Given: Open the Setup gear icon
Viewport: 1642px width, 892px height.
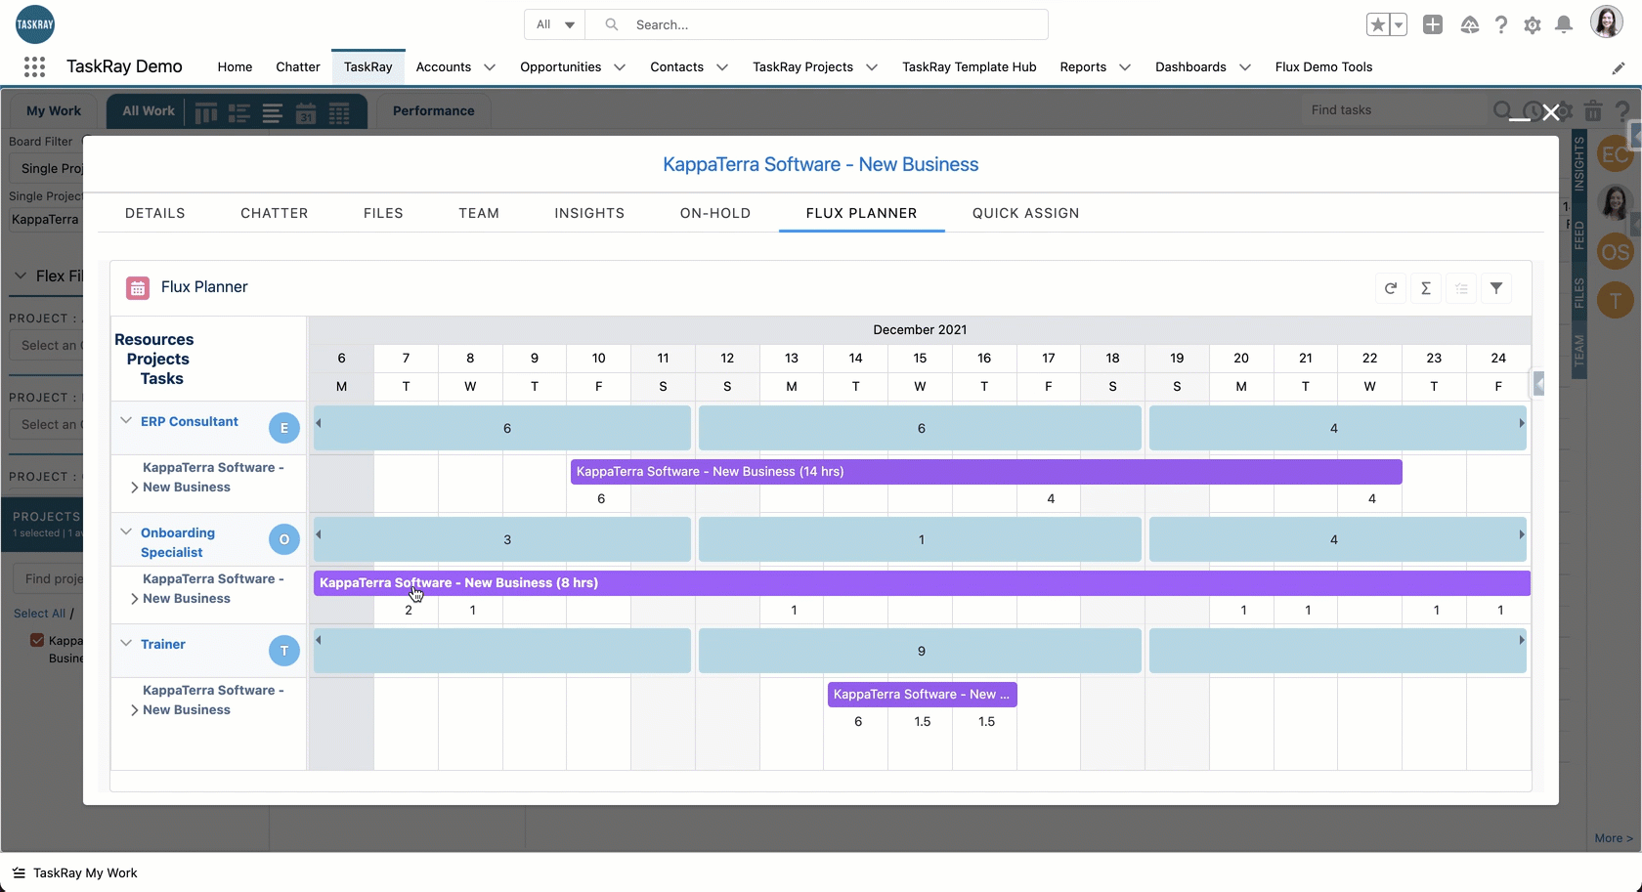Looking at the screenshot, I should coord(1532,25).
